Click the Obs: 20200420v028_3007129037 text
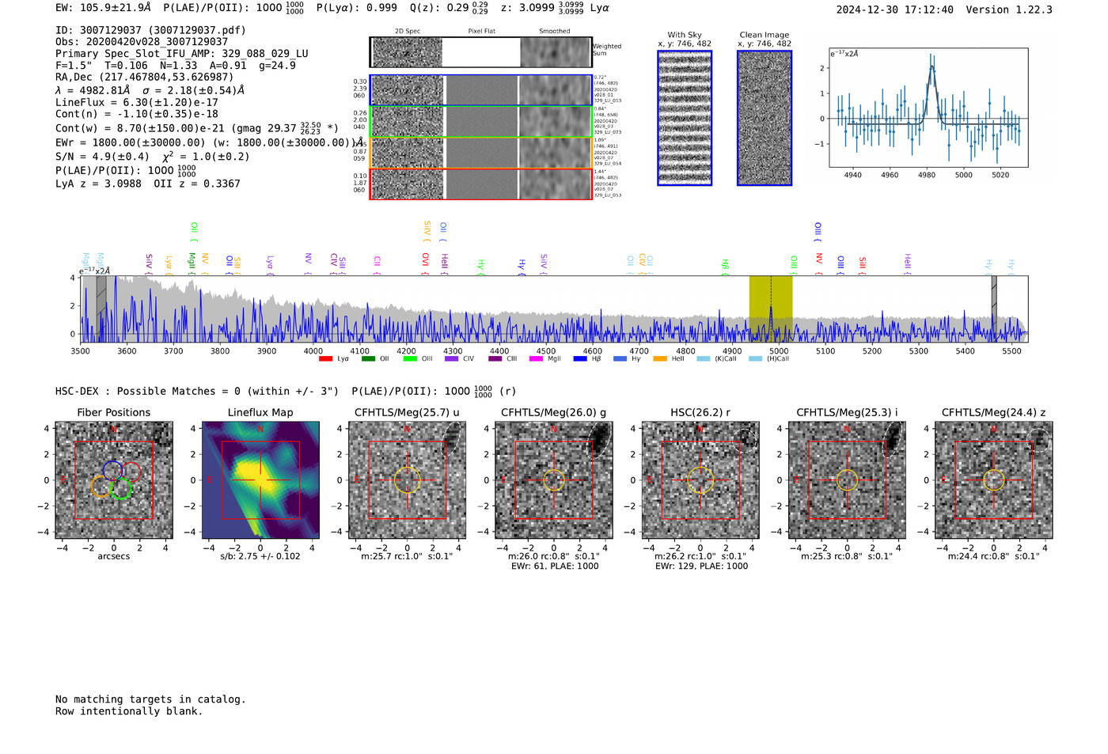 tap(142, 42)
